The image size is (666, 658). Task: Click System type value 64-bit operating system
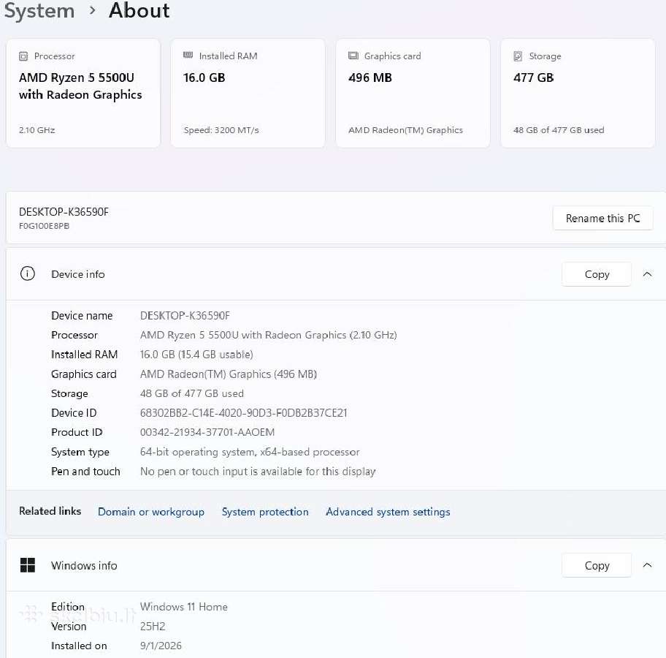(x=250, y=452)
